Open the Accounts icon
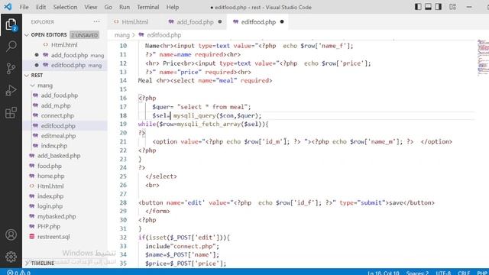This screenshot has width=489, height=275. click(11, 235)
